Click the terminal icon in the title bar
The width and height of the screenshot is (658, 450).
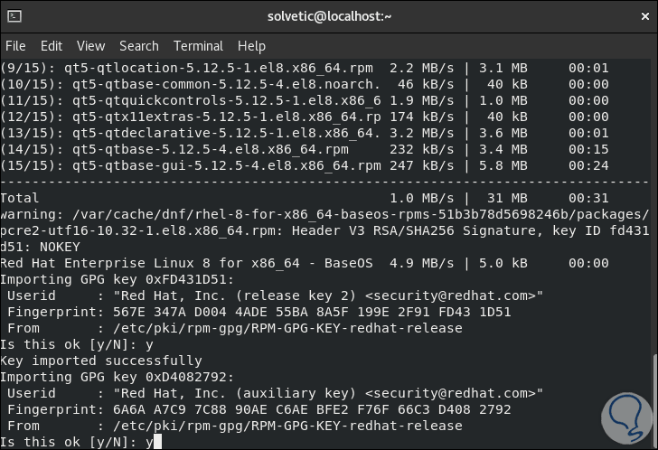14,15
